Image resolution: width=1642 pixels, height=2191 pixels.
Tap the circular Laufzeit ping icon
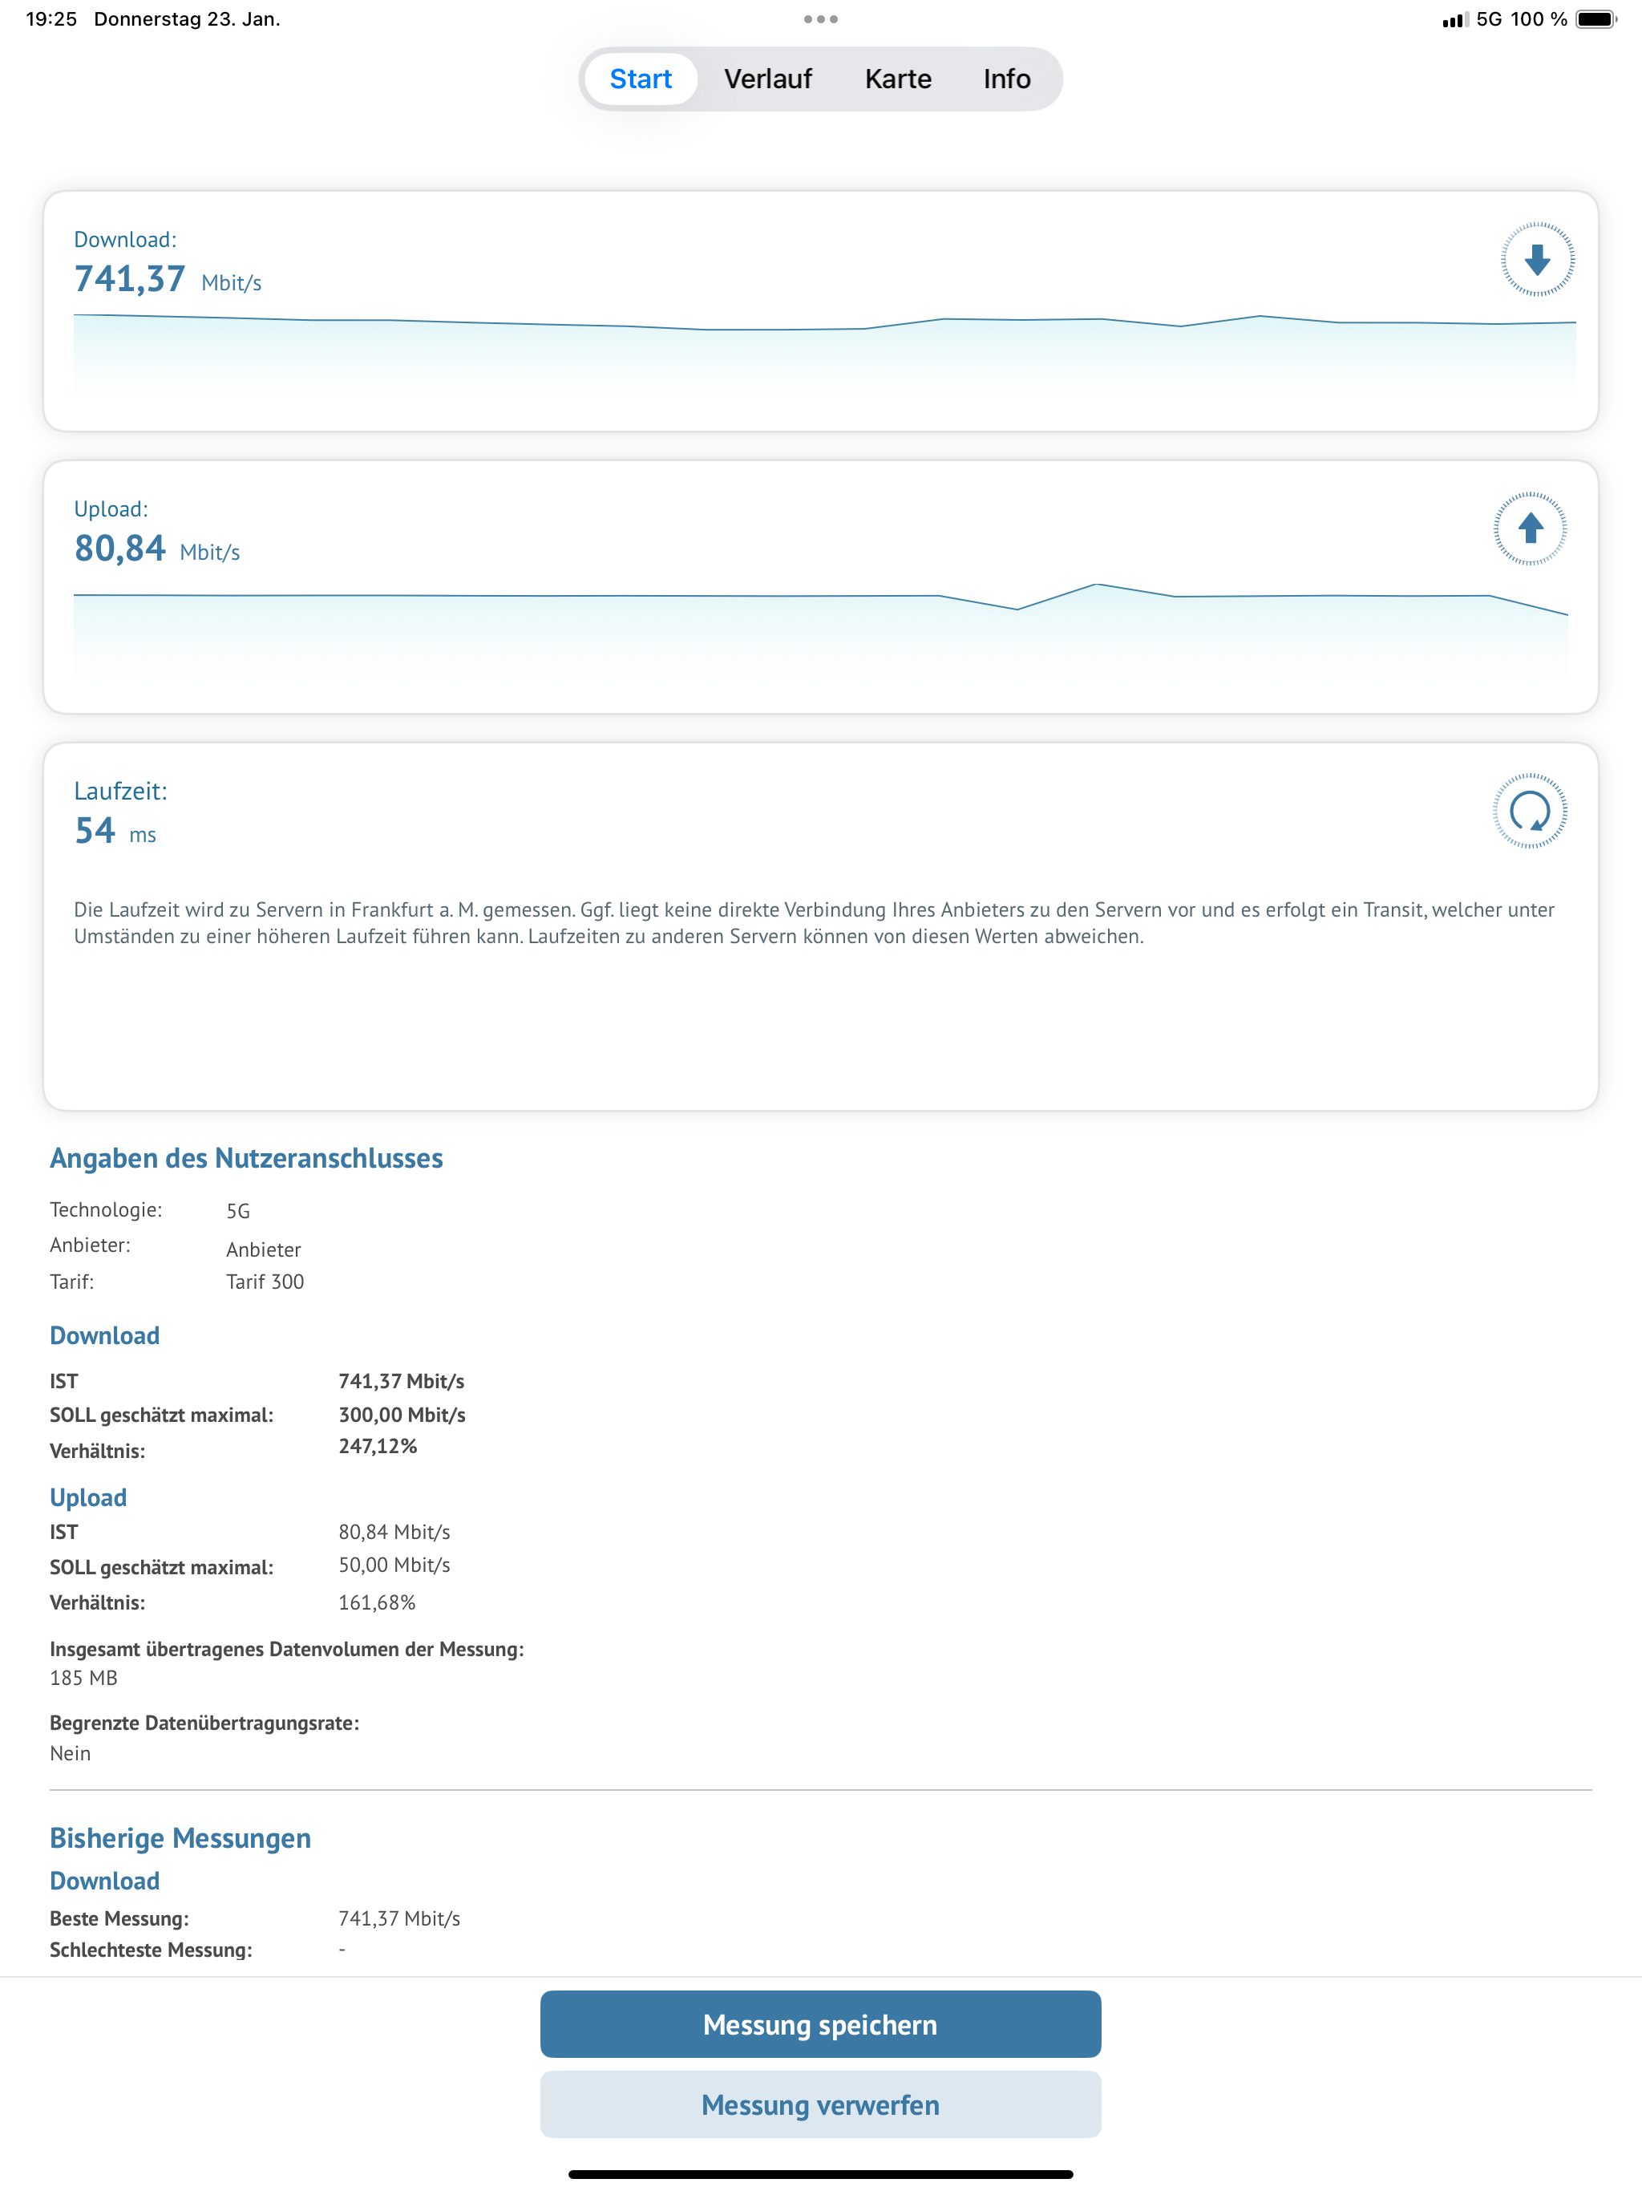point(1530,814)
